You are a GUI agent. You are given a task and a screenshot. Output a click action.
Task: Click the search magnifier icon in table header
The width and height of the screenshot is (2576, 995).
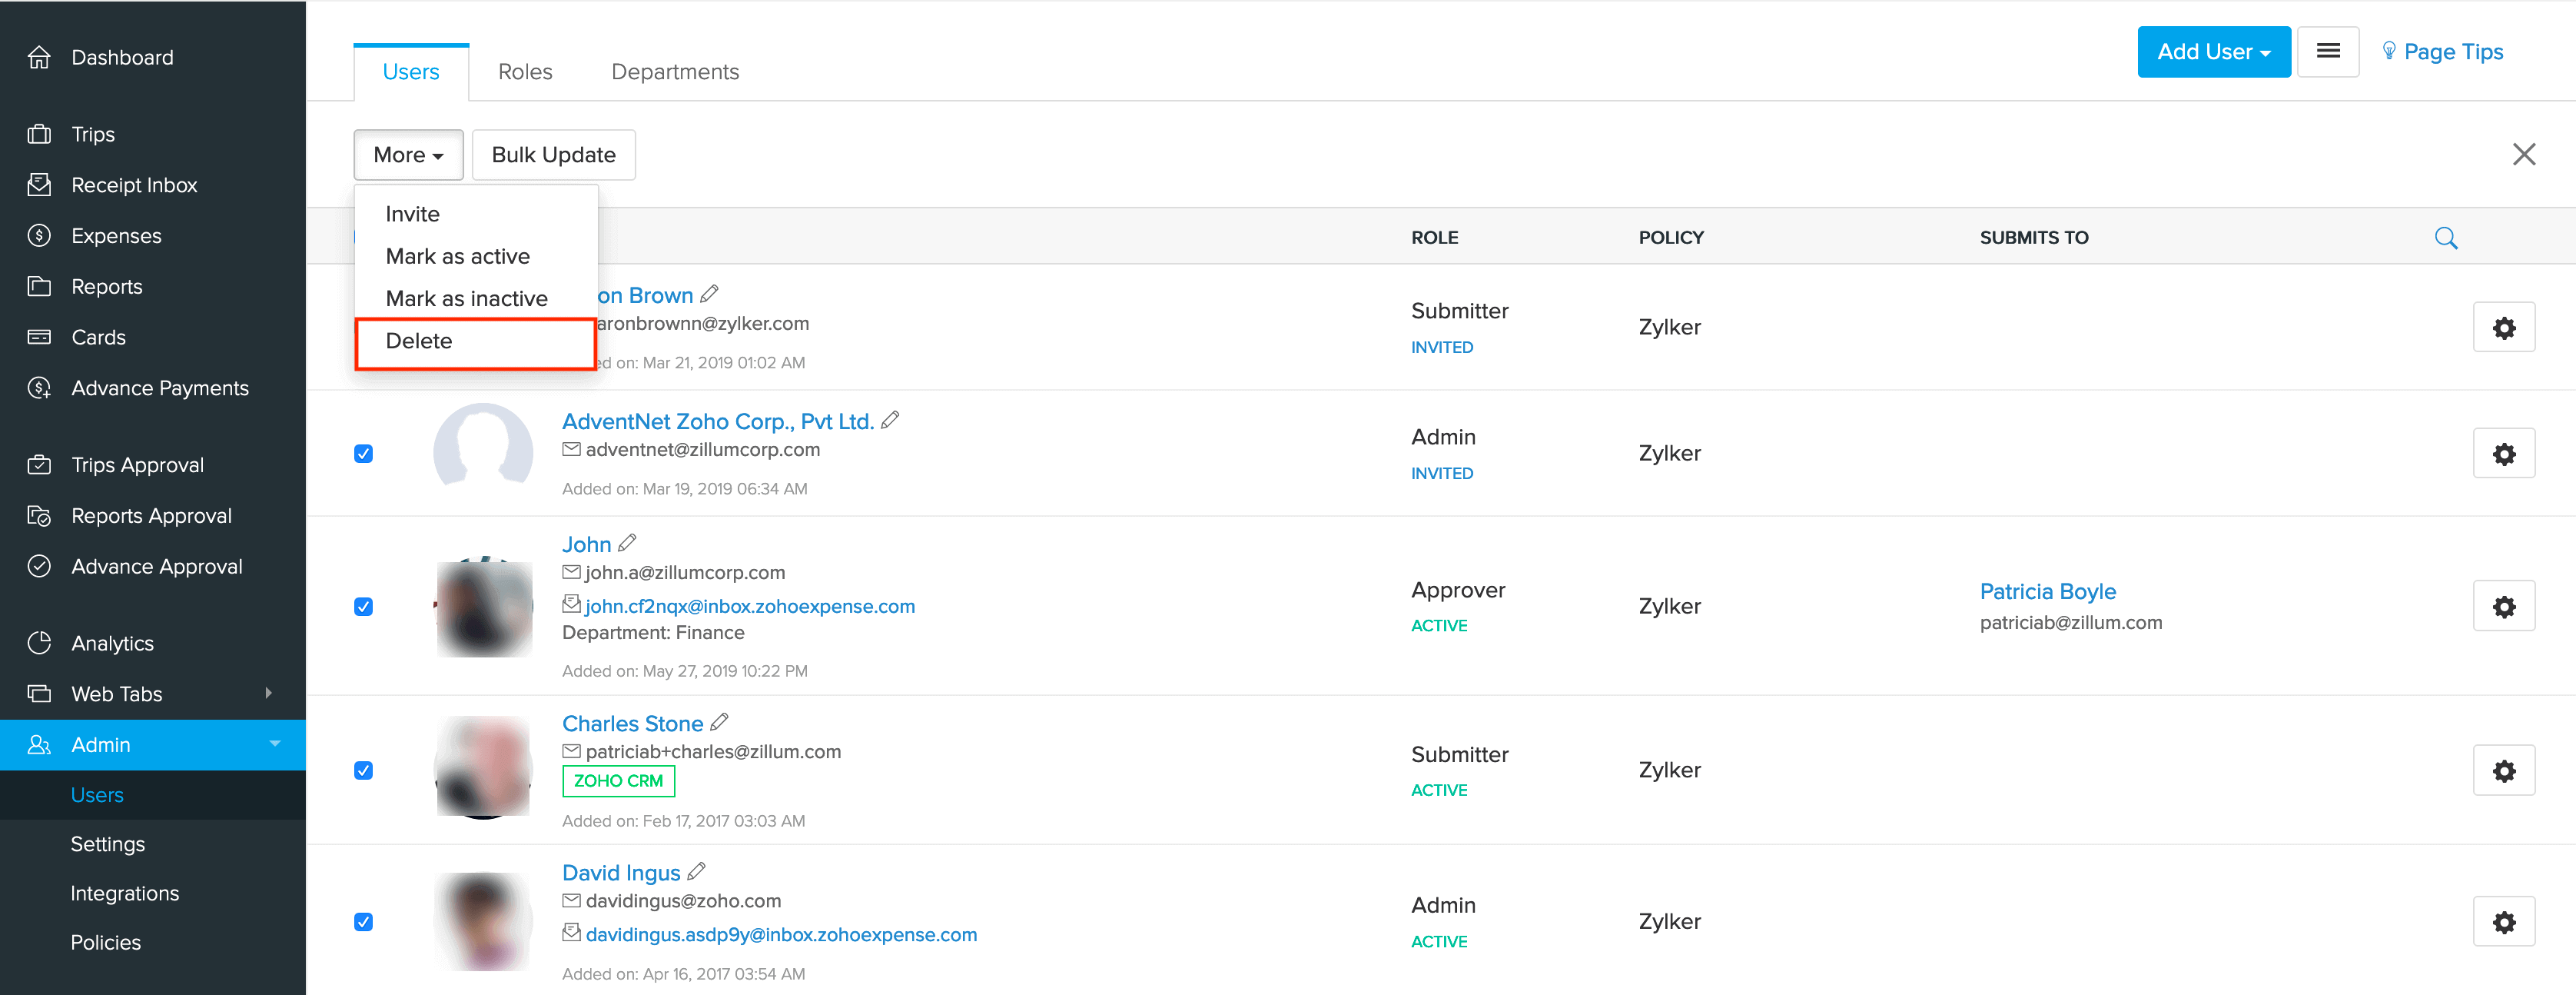click(2445, 238)
